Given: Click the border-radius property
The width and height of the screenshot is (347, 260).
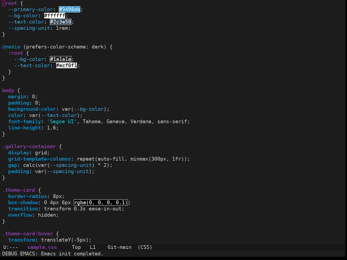Looking at the screenshot, I should click(x=27, y=196).
